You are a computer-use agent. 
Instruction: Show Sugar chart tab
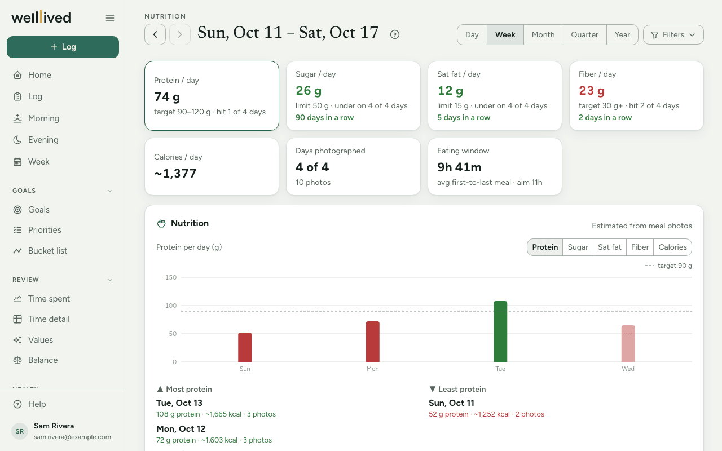click(x=578, y=247)
